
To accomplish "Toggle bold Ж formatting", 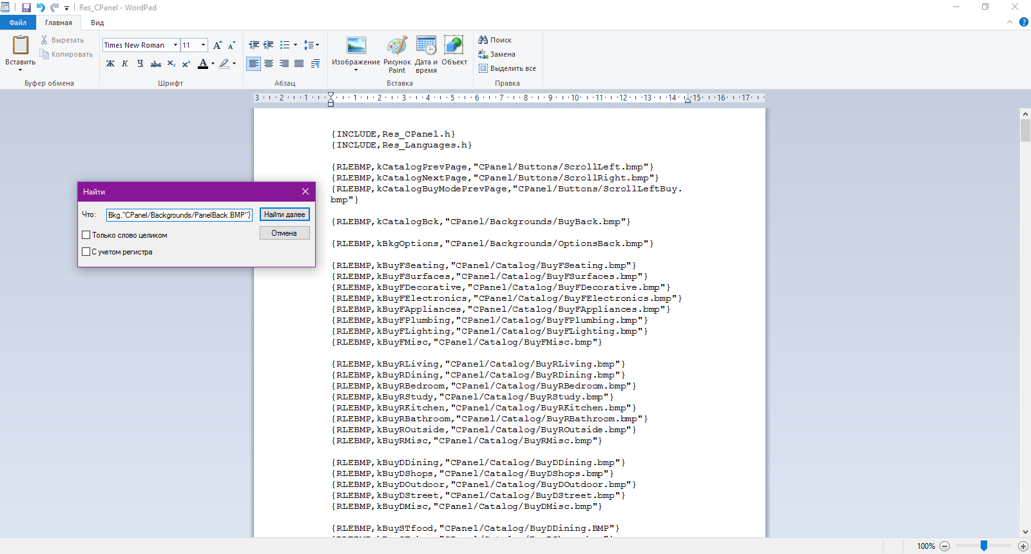I will click(x=110, y=63).
